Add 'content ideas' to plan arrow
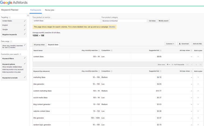Image resolution: width=204 pixels, height=126 pixels. [x=198, y=57]
